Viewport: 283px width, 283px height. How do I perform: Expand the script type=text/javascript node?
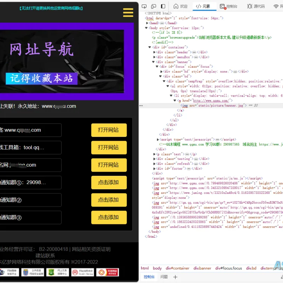(158, 139)
